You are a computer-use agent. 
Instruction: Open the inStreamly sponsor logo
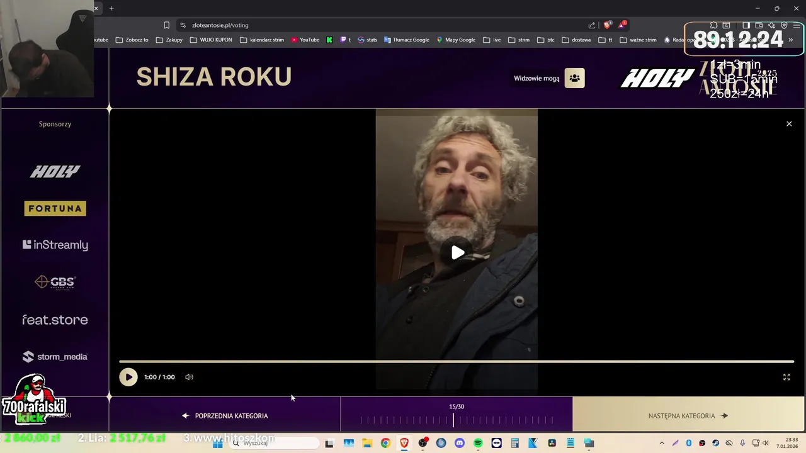tap(55, 245)
